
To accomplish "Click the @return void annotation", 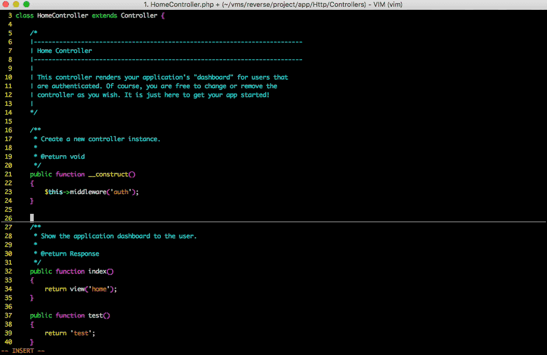I will click(x=62, y=157).
